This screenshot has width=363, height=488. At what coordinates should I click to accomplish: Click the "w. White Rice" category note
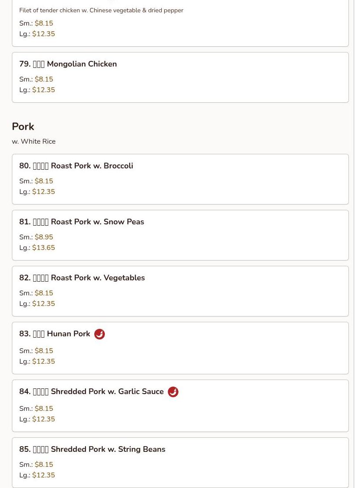coord(33,142)
